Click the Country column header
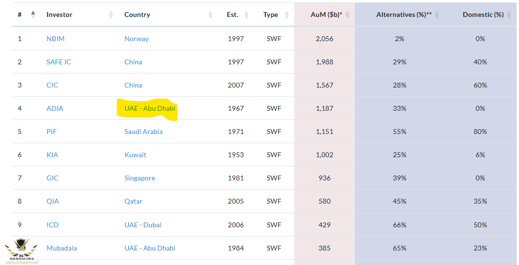The image size is (519, 265). pos(137,15)
